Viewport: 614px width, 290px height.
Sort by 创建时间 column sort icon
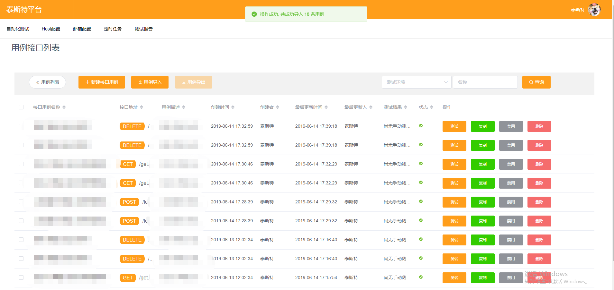(233, 107)
